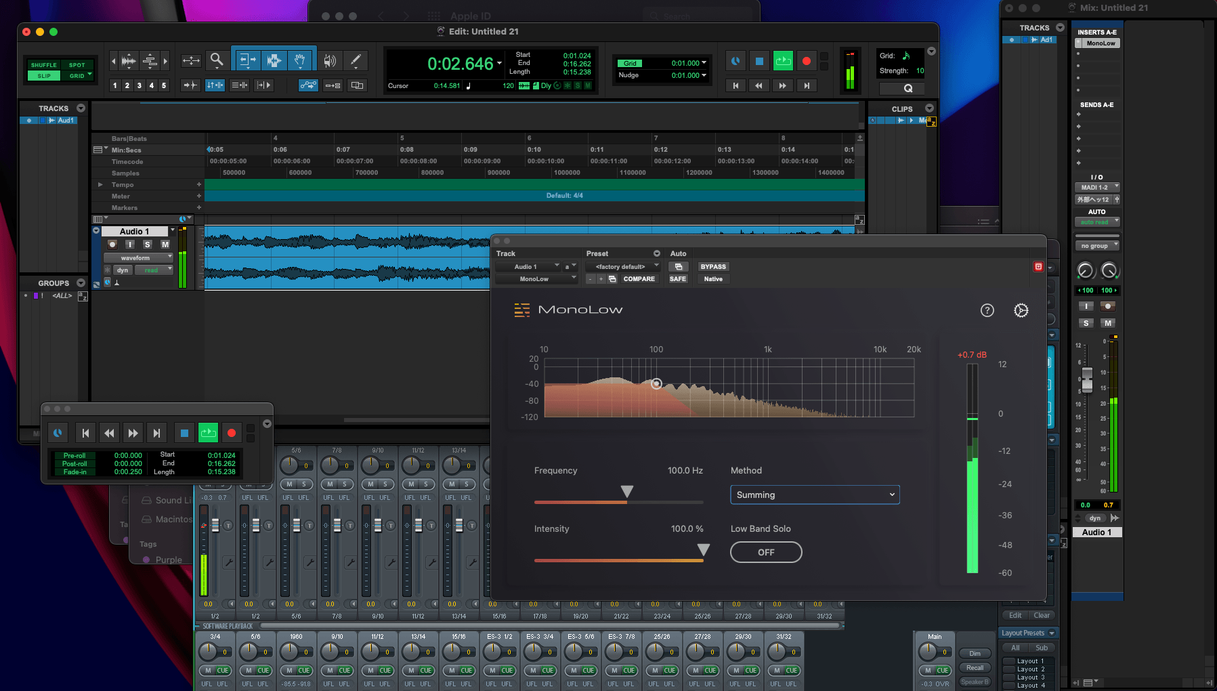Click the audio zoom waveform icon
Screen dimensions: 1217x691
click(129, 60)
